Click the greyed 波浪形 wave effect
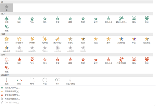Image resolution: width=156 pixels, height=106 pixels. click(83, 49)
